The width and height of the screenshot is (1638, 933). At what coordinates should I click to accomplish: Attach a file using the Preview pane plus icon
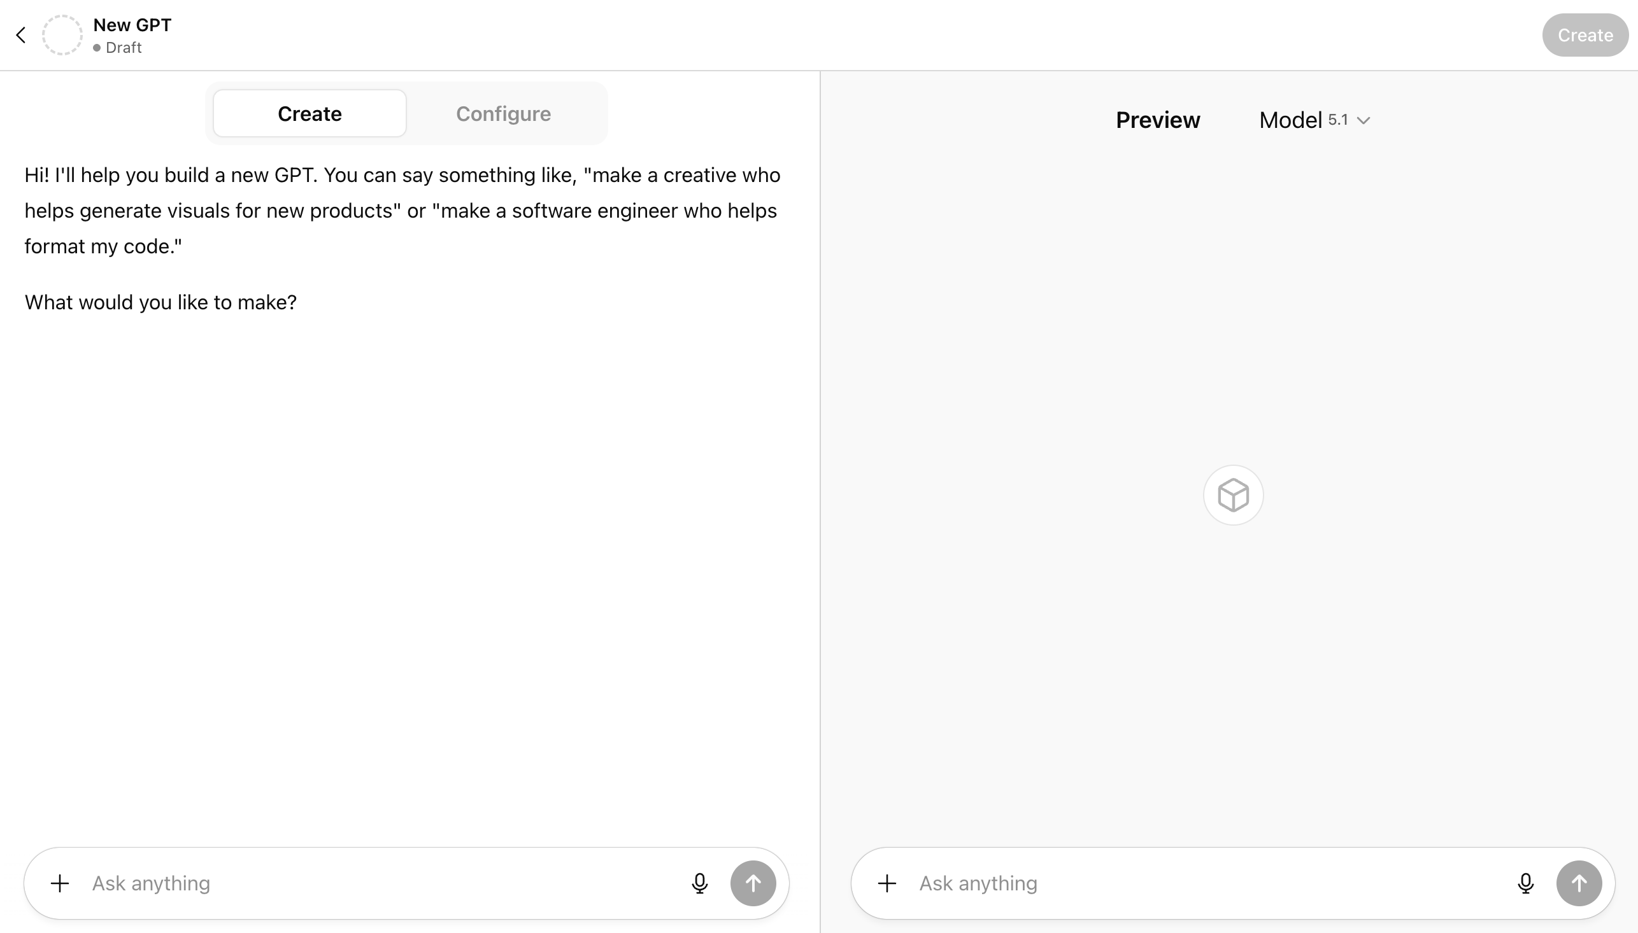(x=887, y=883)
